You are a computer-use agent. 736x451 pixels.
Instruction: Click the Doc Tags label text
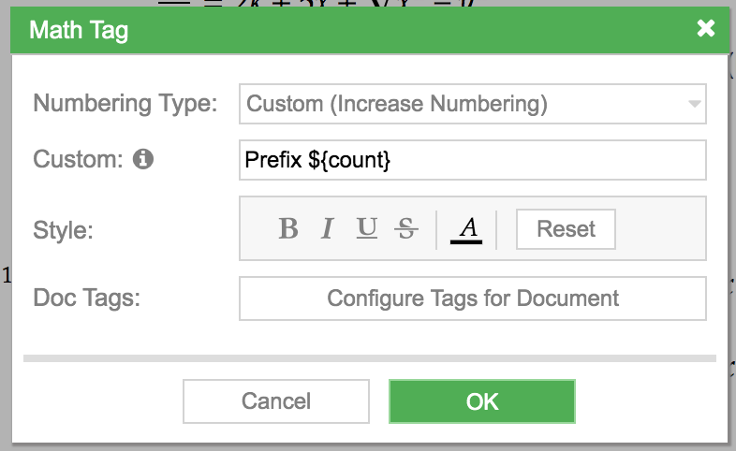click(x=86, y=298)
